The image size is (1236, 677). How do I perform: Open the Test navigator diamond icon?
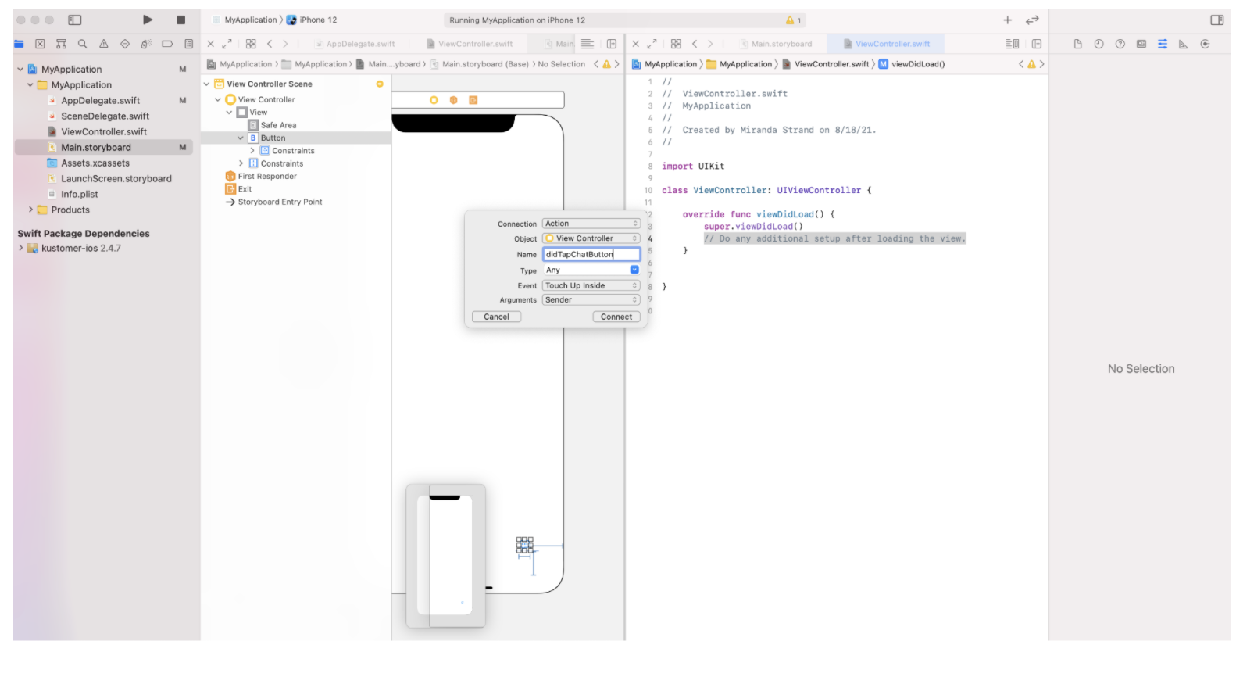125,44
